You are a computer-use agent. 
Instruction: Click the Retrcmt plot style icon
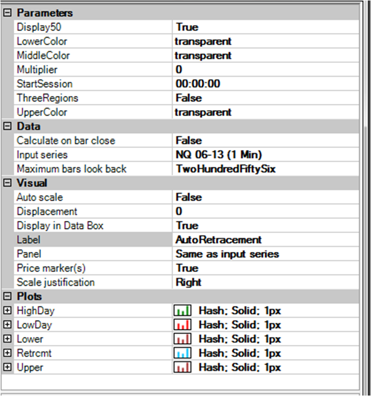click(x=183, y=354)
